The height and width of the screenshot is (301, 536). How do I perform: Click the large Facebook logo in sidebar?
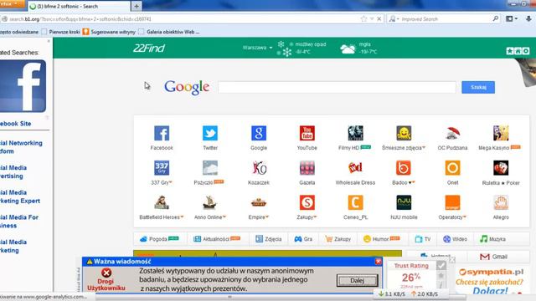click(x=23, y=85)
